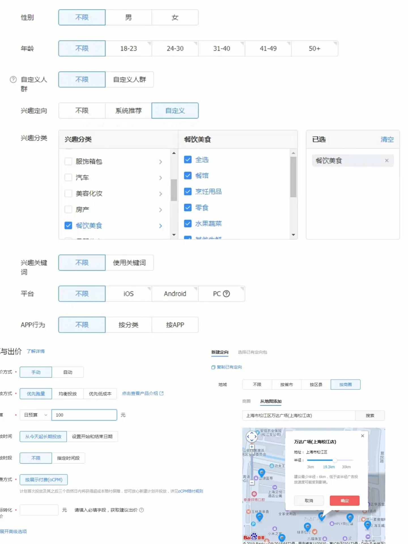The image size is (408, 544).
Task: Uncheck the 全选 checkbox
Action: 188,160
